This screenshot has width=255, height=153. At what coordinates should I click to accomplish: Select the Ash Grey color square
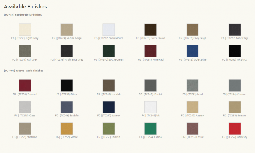coord(25,51)
